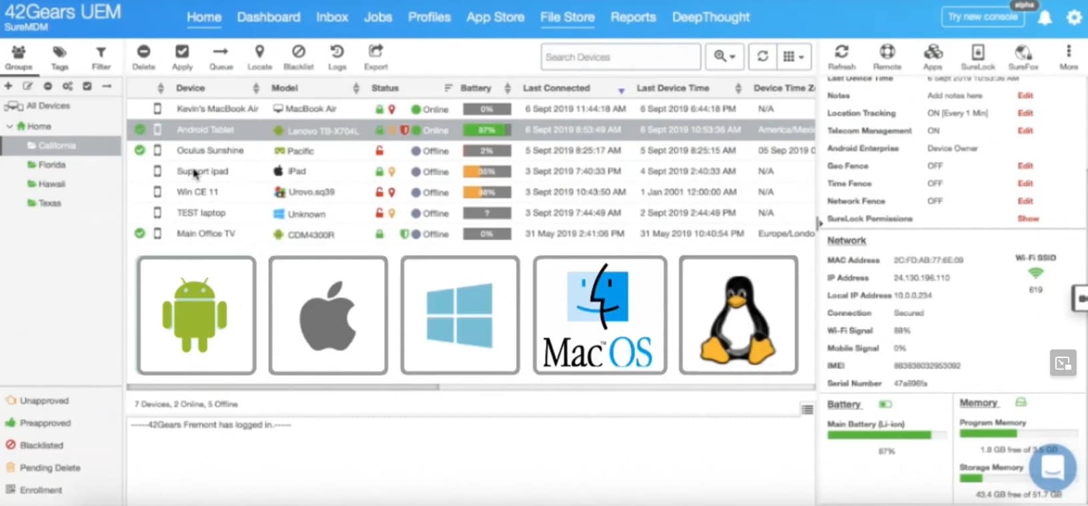Click the Program Memory usage bar
The width and height of the screenshot is (1088, 506).
pyautogui.click(x=1019, y=434)
